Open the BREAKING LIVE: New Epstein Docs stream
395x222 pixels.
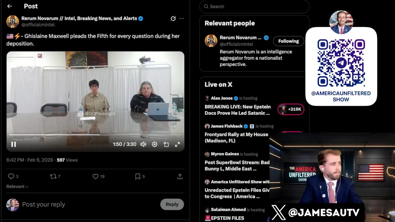pos(238,110)
